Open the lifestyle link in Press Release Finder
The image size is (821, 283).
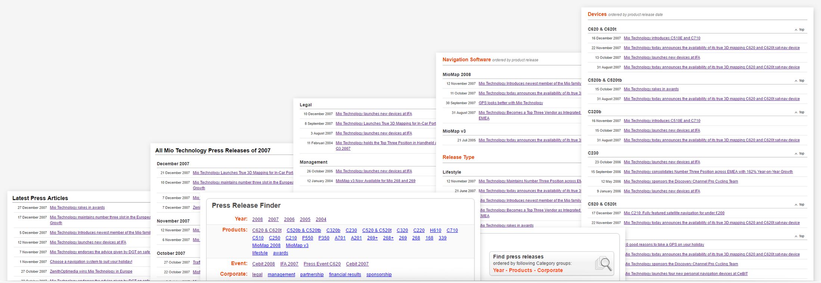[x=260, y=253]
